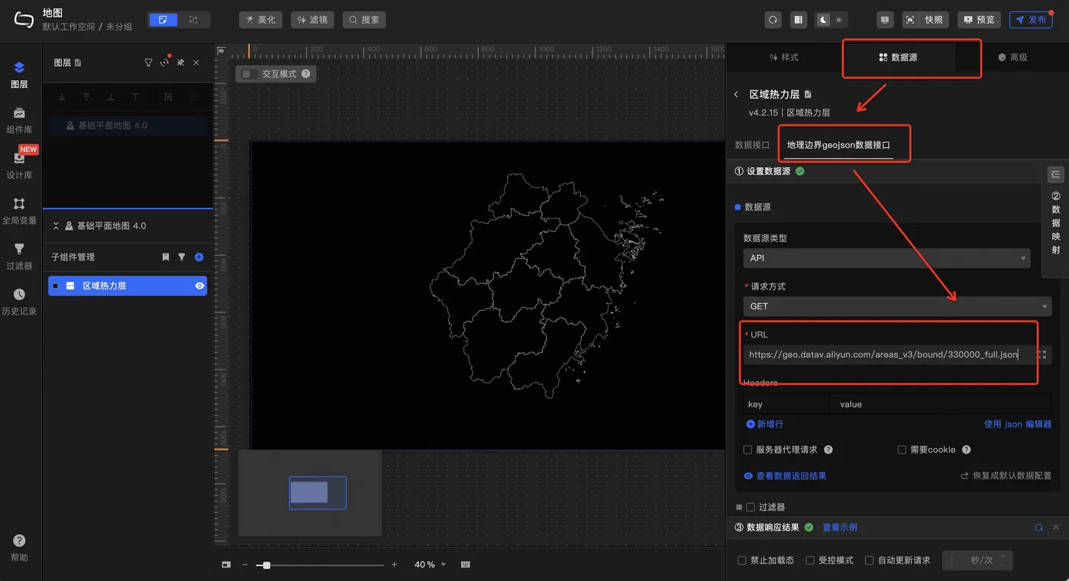1069x581 pixels.
Task: Toggle 交互模式 interaction mode switch
Action: click(x=248, y=74)
